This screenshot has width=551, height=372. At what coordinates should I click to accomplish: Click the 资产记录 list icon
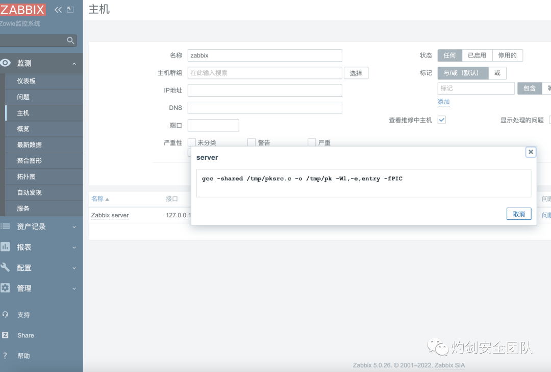click(5, 226)
